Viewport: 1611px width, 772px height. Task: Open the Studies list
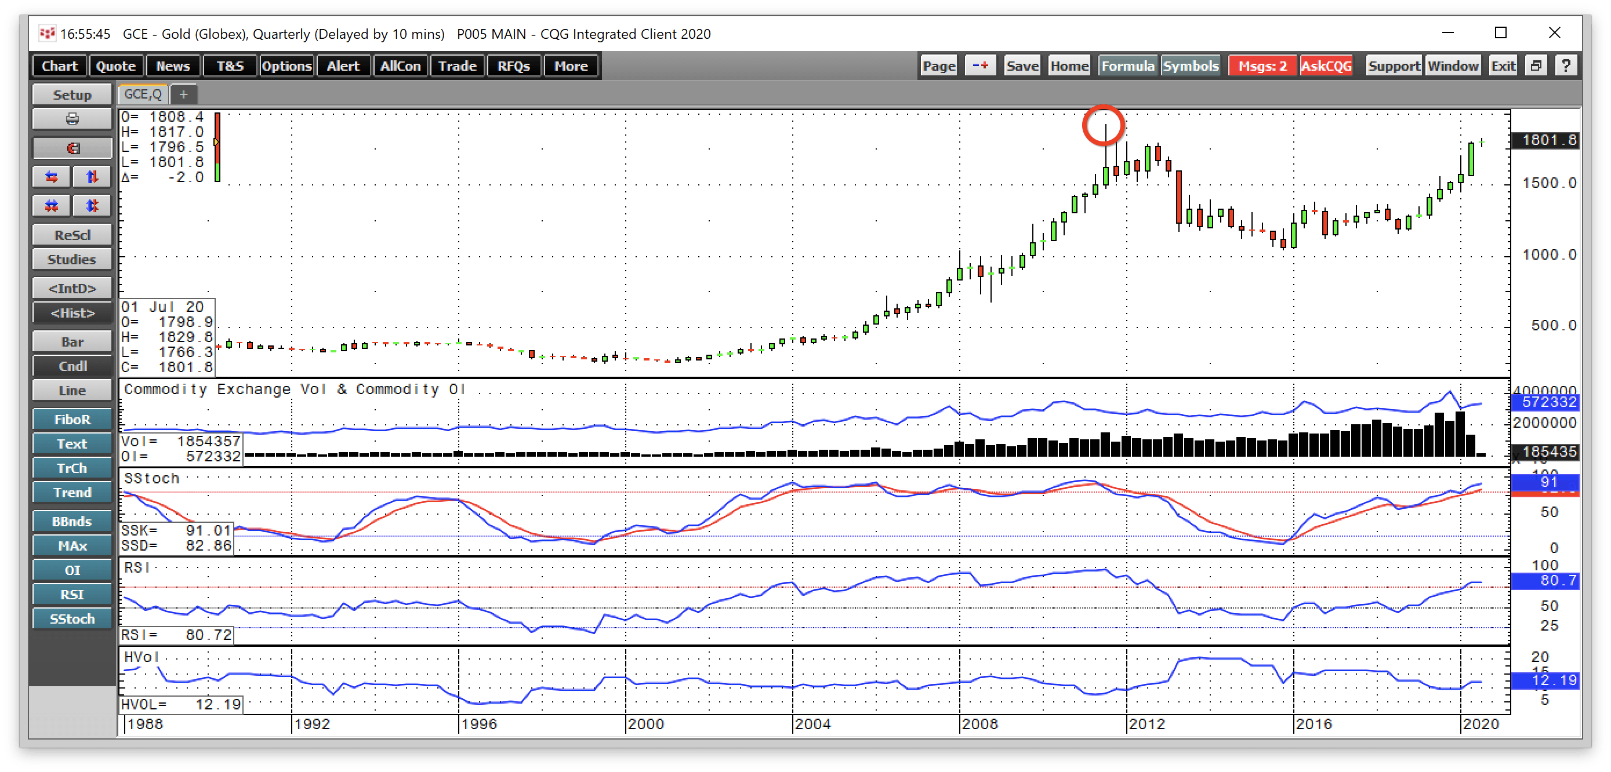(72, 260)
